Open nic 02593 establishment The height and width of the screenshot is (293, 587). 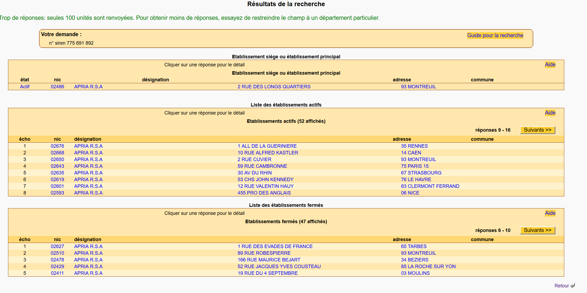(x=57, y=193)
